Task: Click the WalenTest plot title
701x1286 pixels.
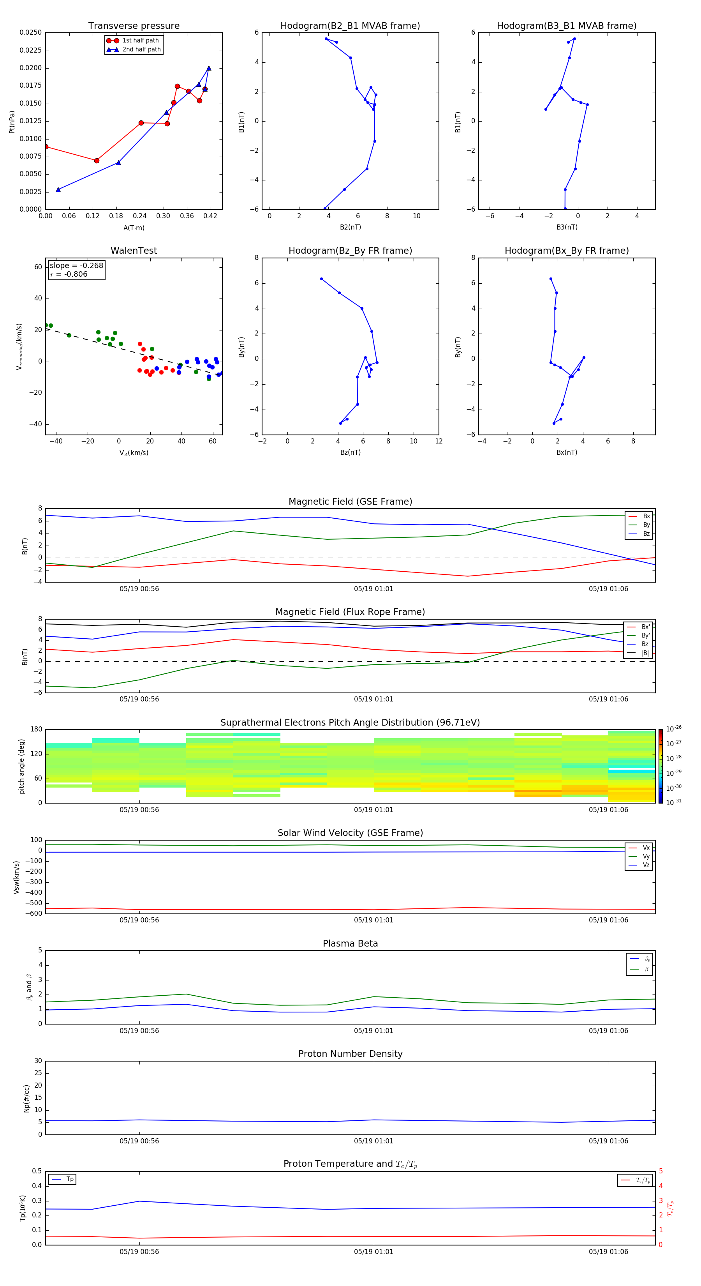Action: pos(134,251)
